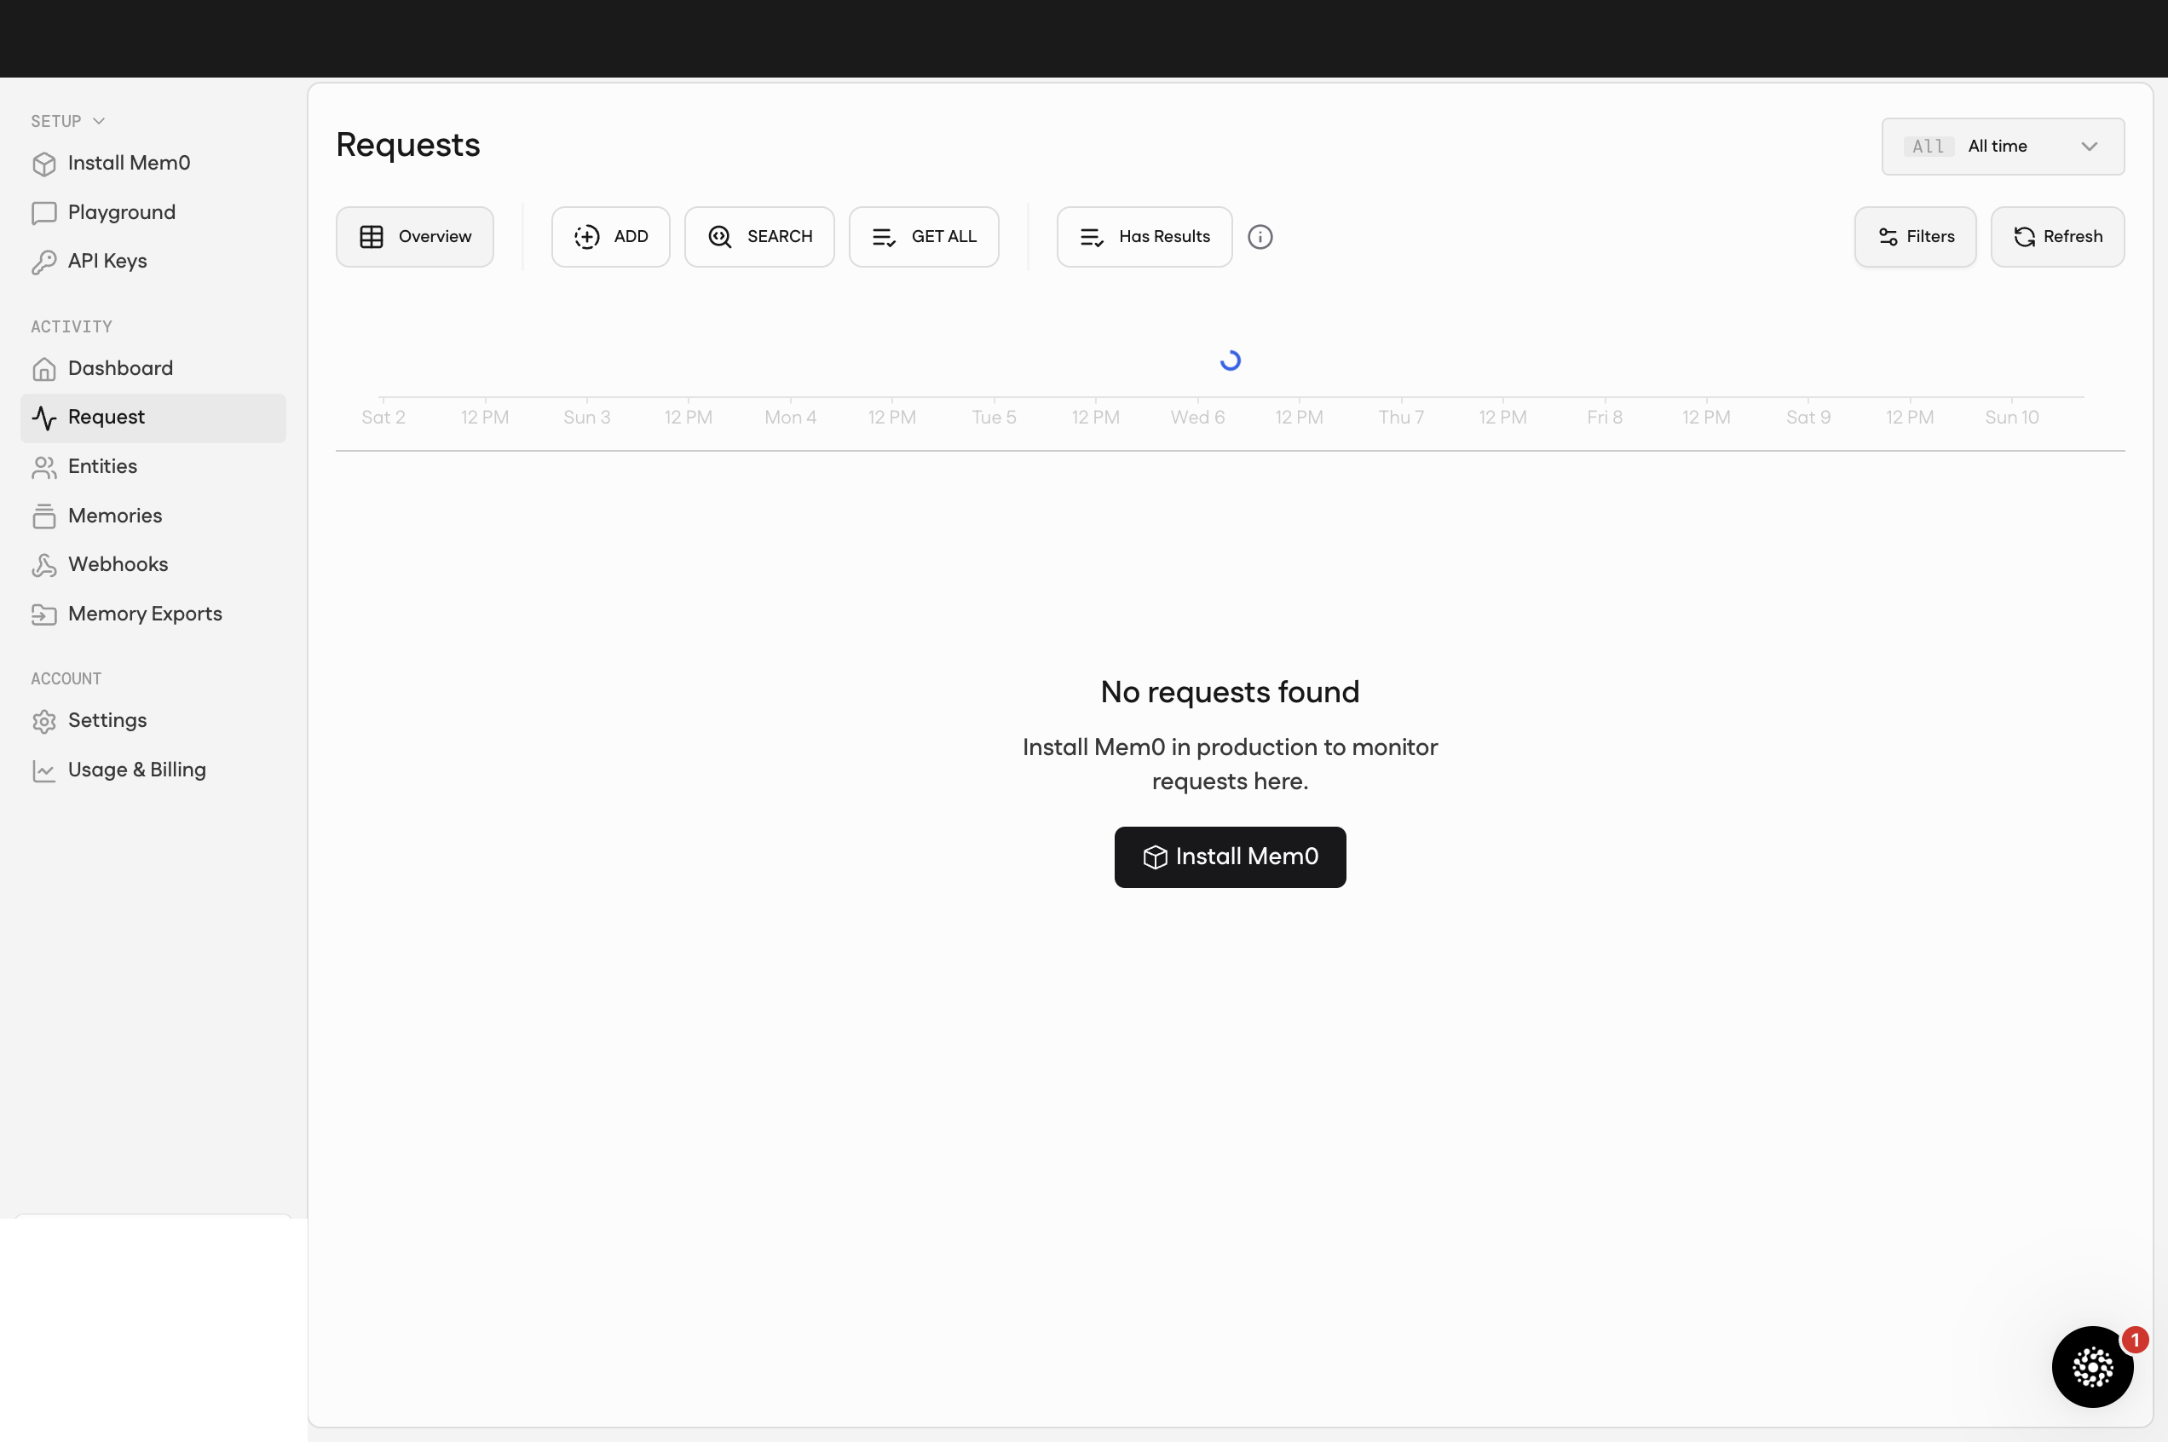The image size is (2168, 1442).
Task: Open the Entities page
Action: (153, 466)
